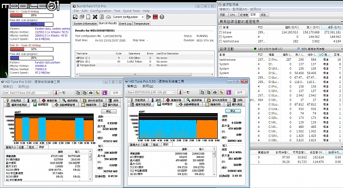343x188 pixels.
Task: Tick the taskhost.exe checkbox in Resource Monitor
Action: pyautogui.click(x=221, y=41)
